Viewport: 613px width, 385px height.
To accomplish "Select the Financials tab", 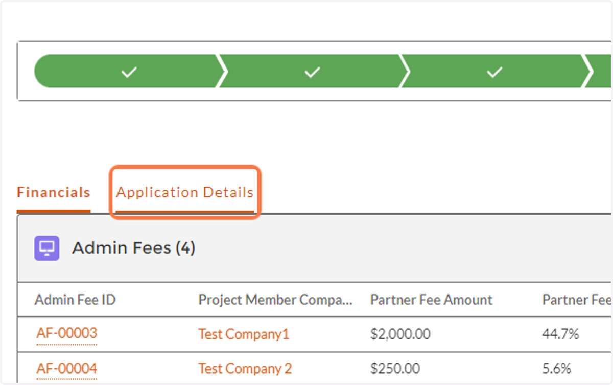I will [54, 193].
